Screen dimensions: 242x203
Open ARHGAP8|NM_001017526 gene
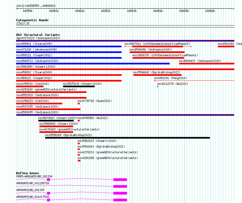[33, 197]
